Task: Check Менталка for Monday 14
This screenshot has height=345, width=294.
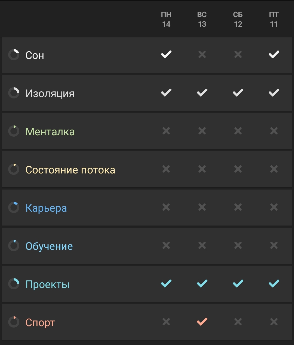Action: tap(166, 131)
